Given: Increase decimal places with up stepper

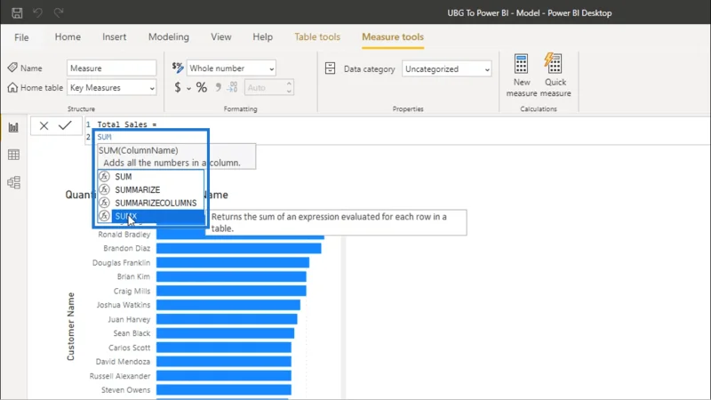Looking at the screenshot, I should coord(289,84).
